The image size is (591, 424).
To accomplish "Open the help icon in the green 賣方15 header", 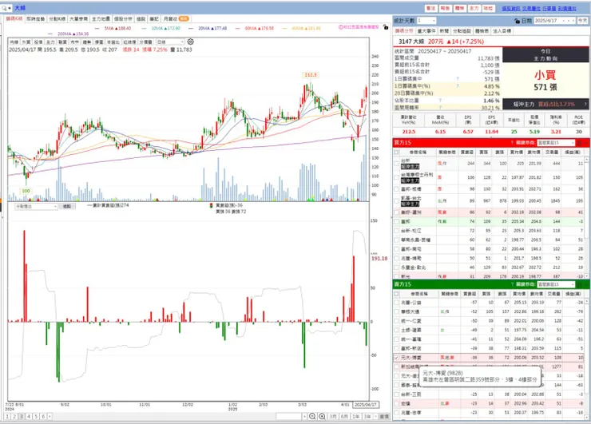I will pos(512,284).
